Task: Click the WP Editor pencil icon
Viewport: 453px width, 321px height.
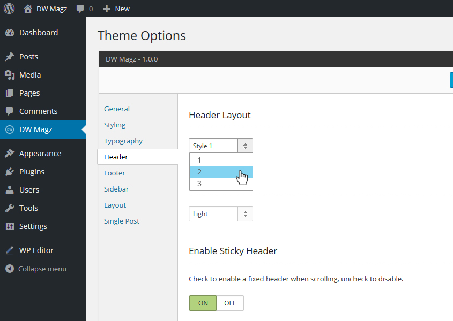Action: click(10, 250)
